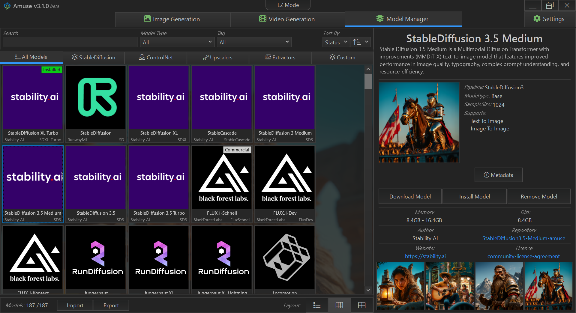This screenshot has height=313, width=576.
Task: Click the Import button
Action: coord(75,305)
